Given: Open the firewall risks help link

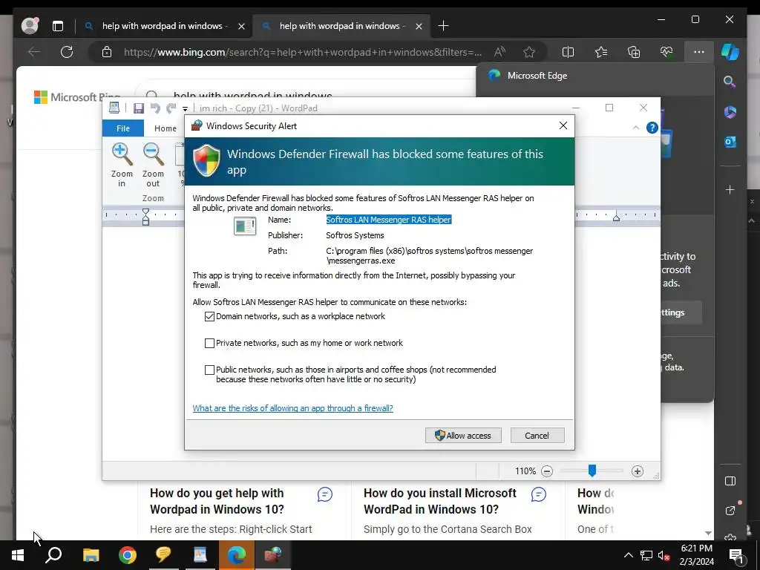Looking at the screenshot, I should tap(292, 408).
